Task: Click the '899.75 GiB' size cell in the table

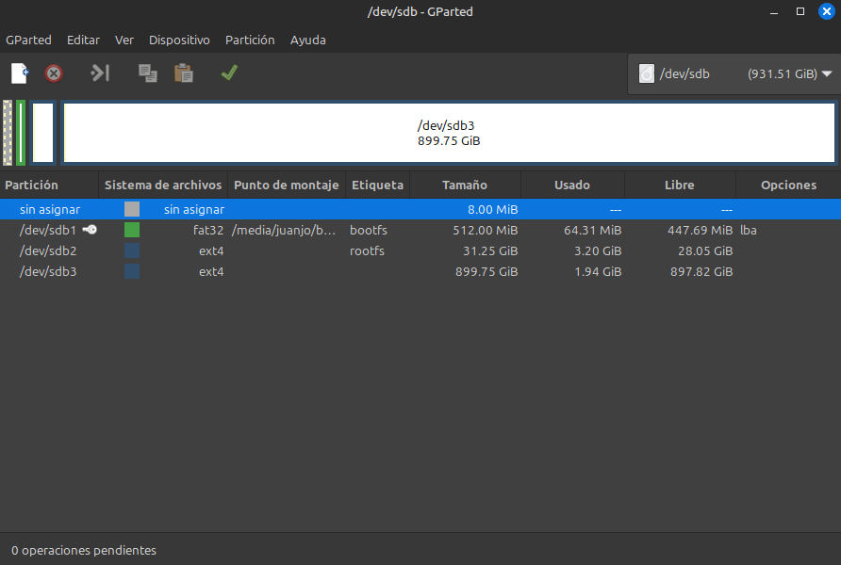Action: coord(486,272)
